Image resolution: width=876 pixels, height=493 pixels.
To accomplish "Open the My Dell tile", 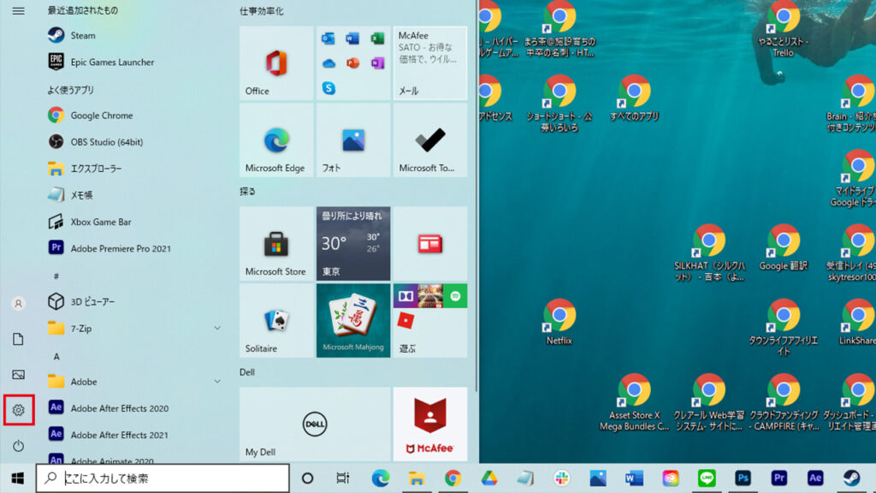I will click(315, 425).
